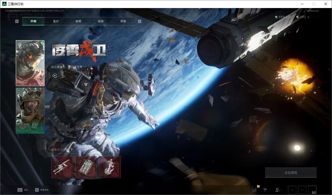Select the tan-helmet soldier skin thumbnail

[x=30, y=110]
